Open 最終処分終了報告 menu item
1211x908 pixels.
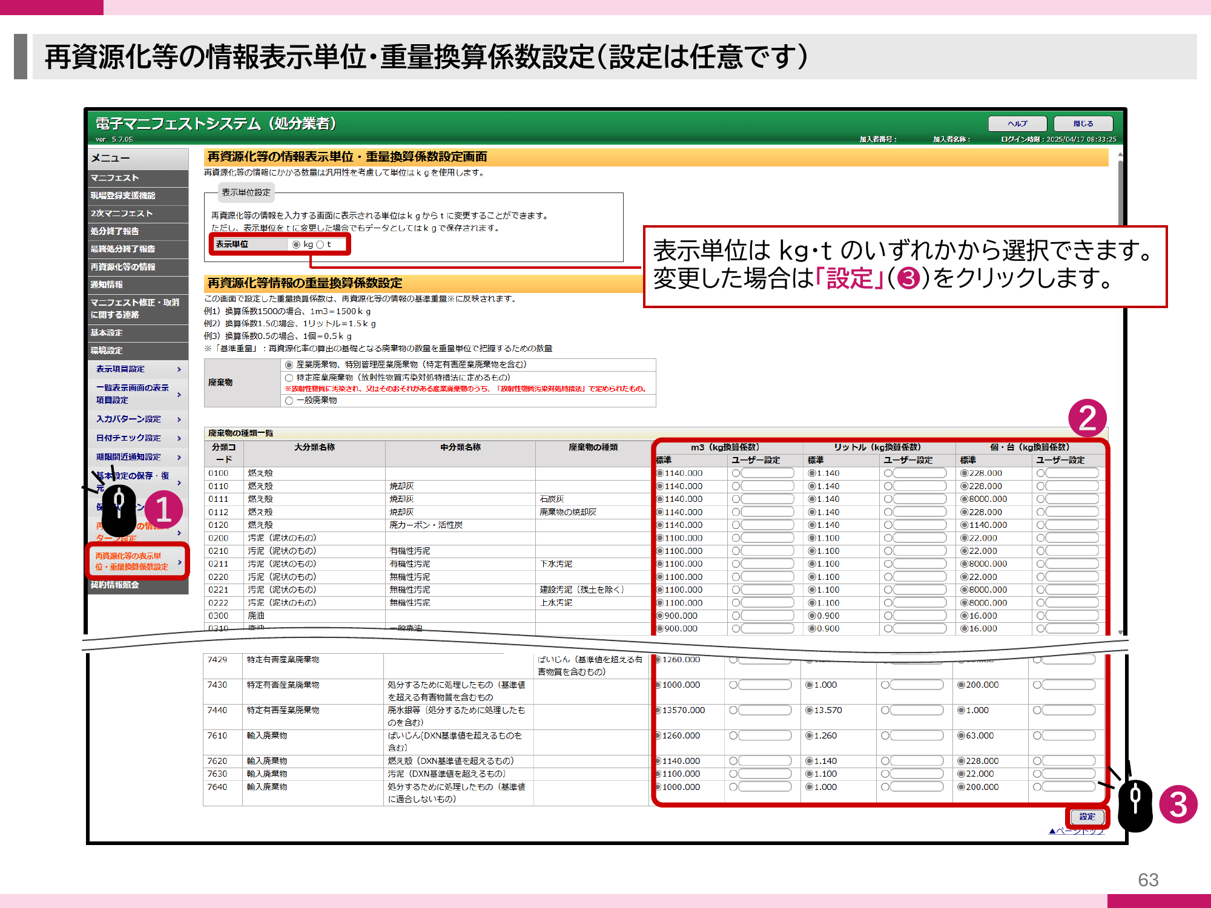tap(138, 249)
